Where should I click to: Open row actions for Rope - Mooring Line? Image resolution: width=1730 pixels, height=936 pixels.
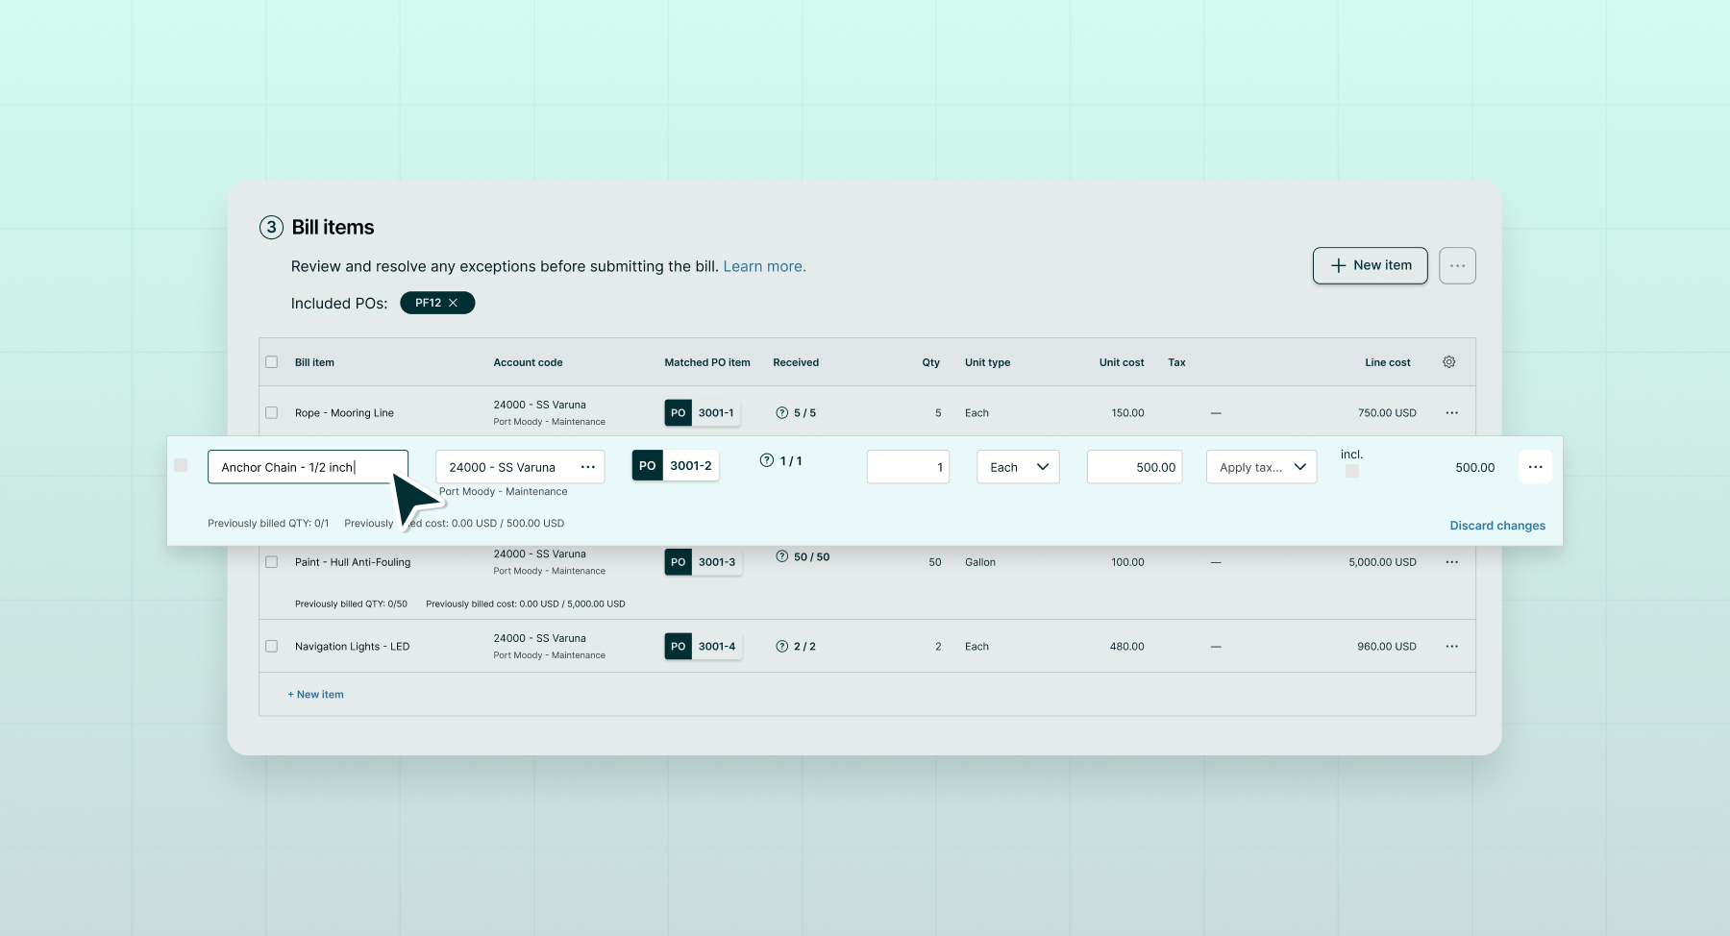tap(1452, 412)
